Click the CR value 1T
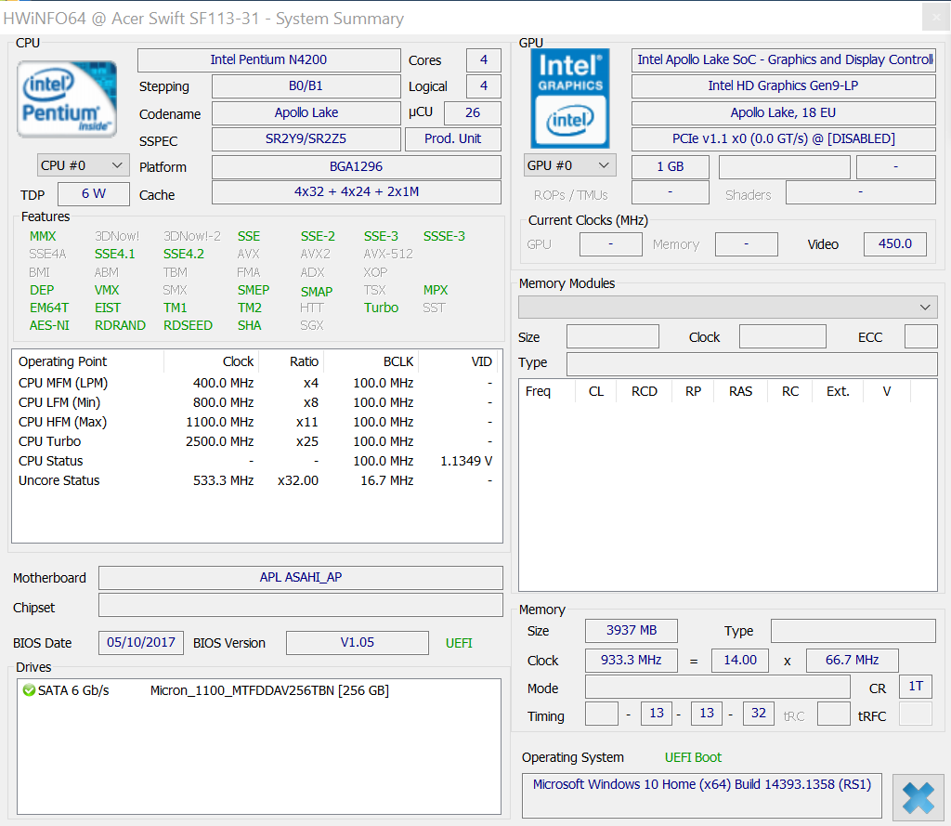Image resolution: width=951 pixels, height=826 pixels. click(916, 687)
